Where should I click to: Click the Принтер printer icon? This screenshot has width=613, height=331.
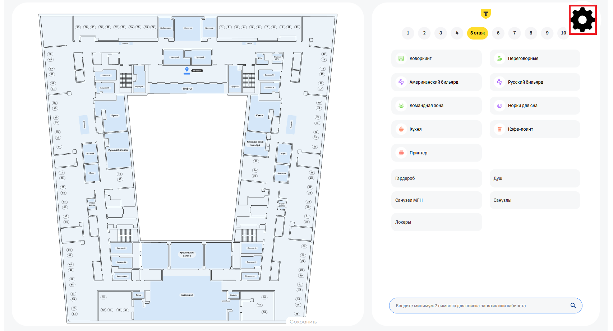(x=401, y=153)
